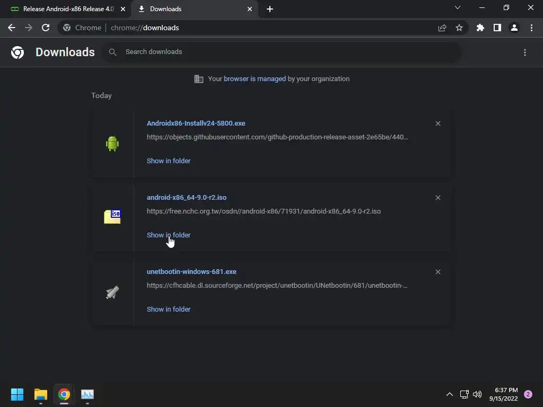Open the monitor graph app in taskbar
Image resolution: width=543 pixels, height=407 pixels.
(87, 394)
